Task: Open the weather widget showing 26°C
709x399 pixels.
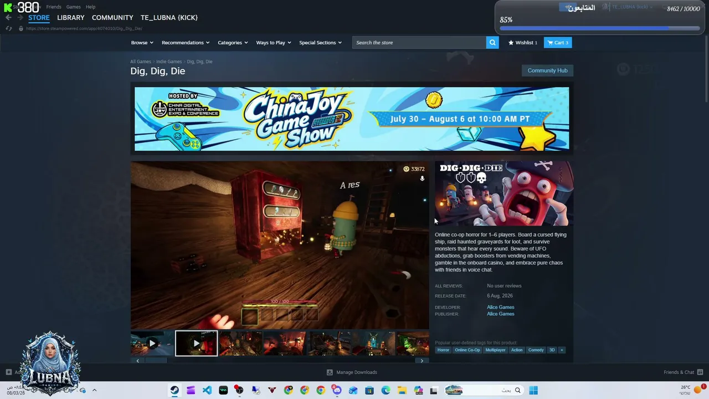Action: [692, 390]
